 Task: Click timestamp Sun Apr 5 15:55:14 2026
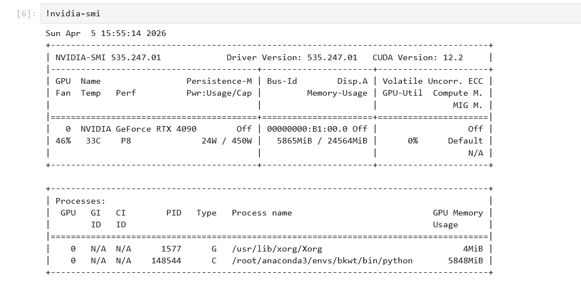coord(106,33)
